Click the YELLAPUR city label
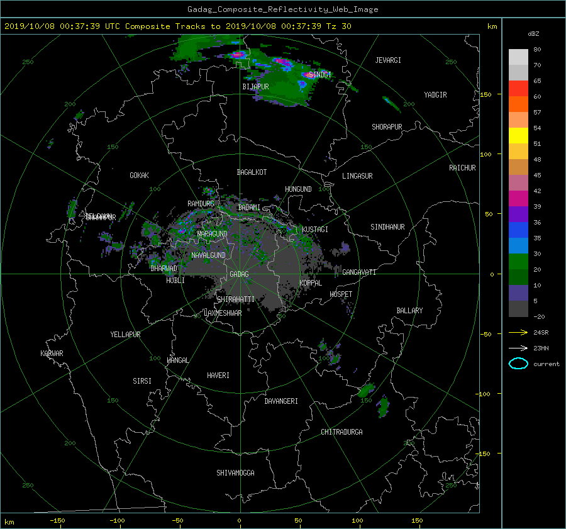566x529 pixels. coord(125,335)
